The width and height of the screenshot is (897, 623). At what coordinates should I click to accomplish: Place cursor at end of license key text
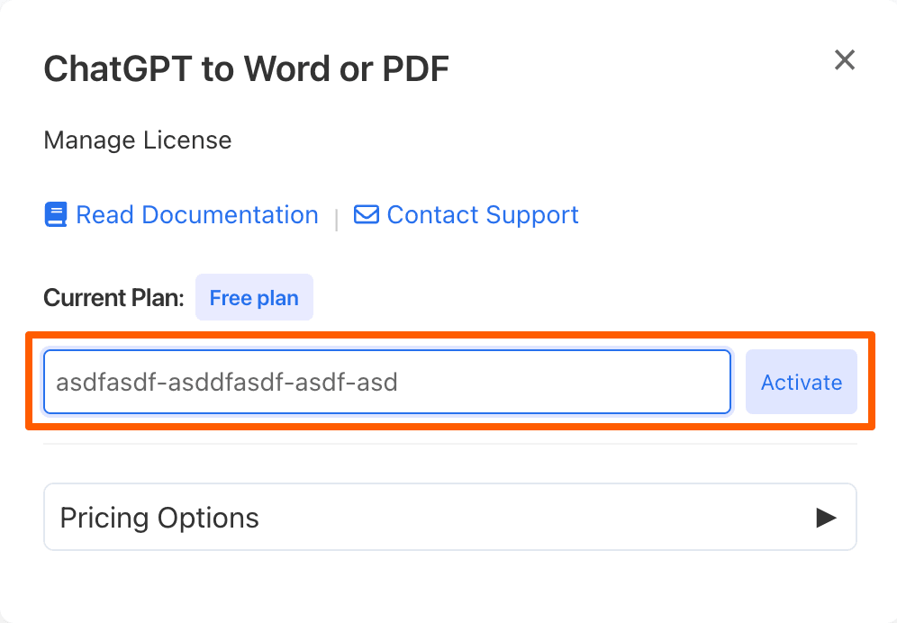tap(399, 382)
